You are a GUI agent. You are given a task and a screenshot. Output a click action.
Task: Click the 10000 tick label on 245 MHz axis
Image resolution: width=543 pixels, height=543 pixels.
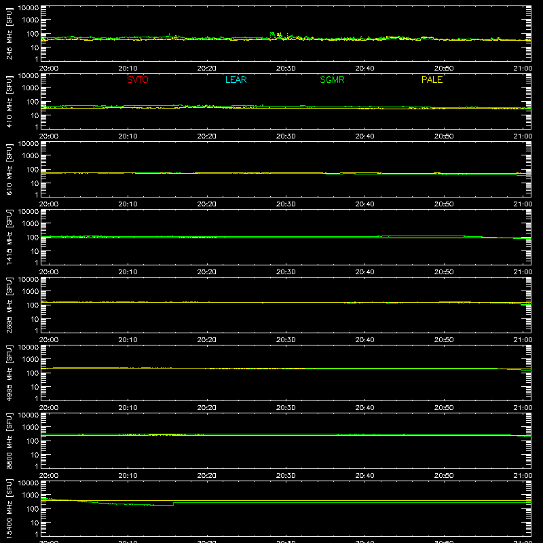29,8
